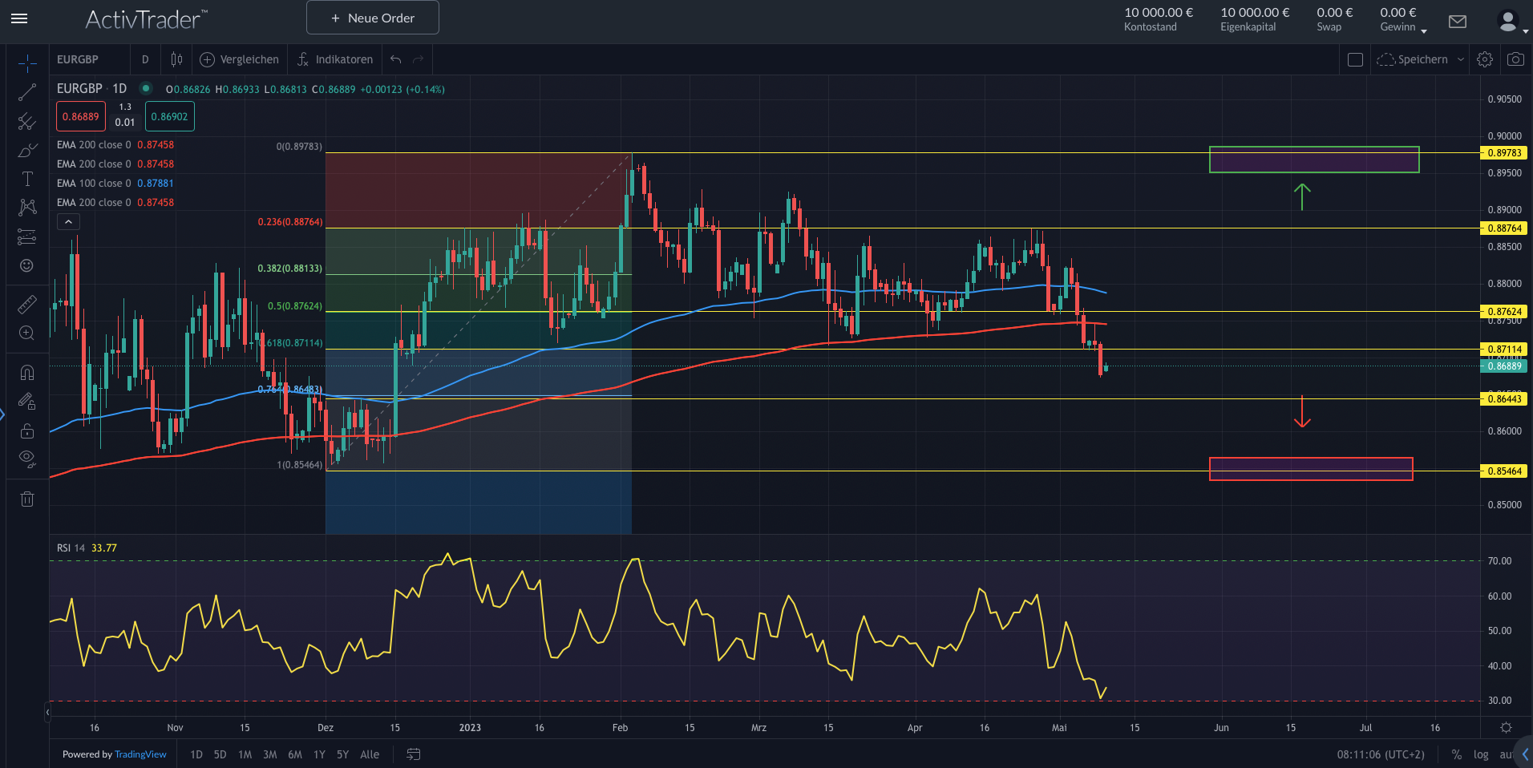Select the Zoom In tool
The image size is (1533, 768).
(26, 333)
